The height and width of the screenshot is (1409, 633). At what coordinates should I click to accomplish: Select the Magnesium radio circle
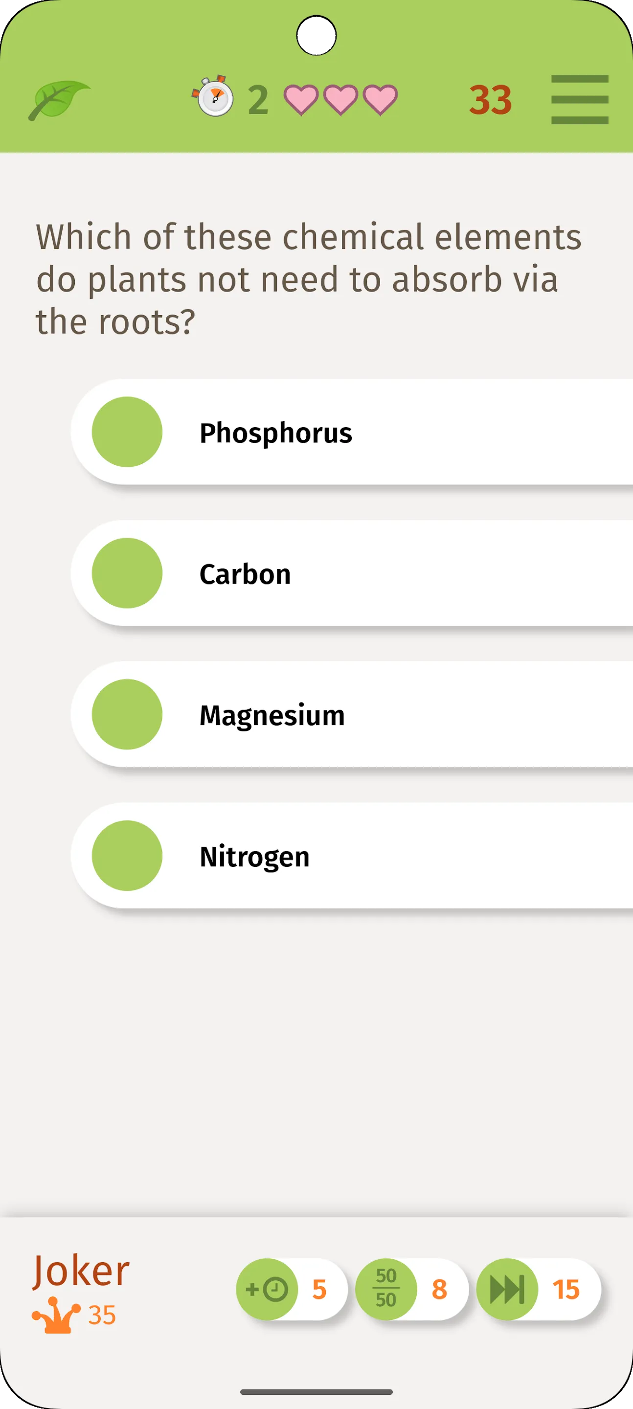pyautogui.click(x=127, y=714)
